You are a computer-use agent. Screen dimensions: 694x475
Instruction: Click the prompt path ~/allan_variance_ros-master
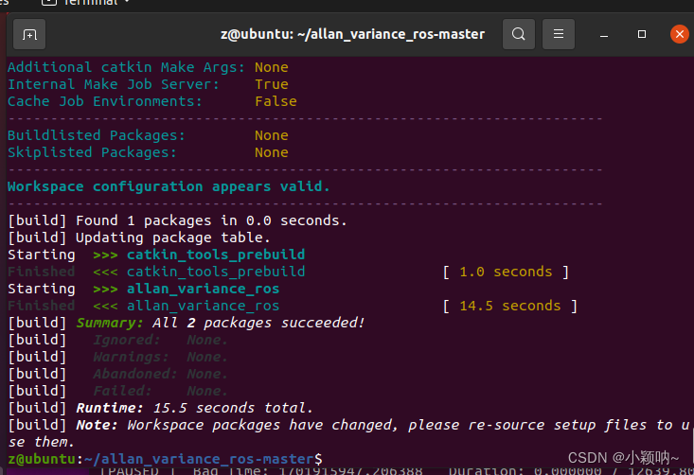click(199, 459)
